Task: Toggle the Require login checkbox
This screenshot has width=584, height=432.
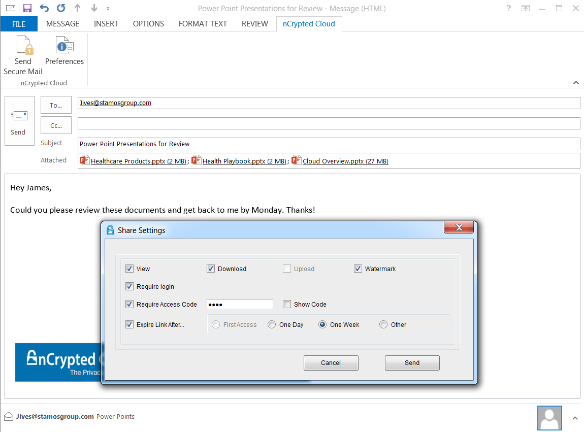Action: point(129,286)
